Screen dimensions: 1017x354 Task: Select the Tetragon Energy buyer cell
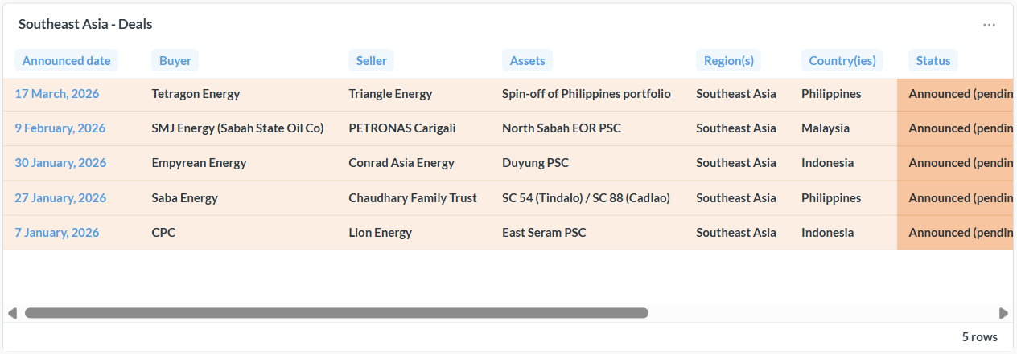196,94
